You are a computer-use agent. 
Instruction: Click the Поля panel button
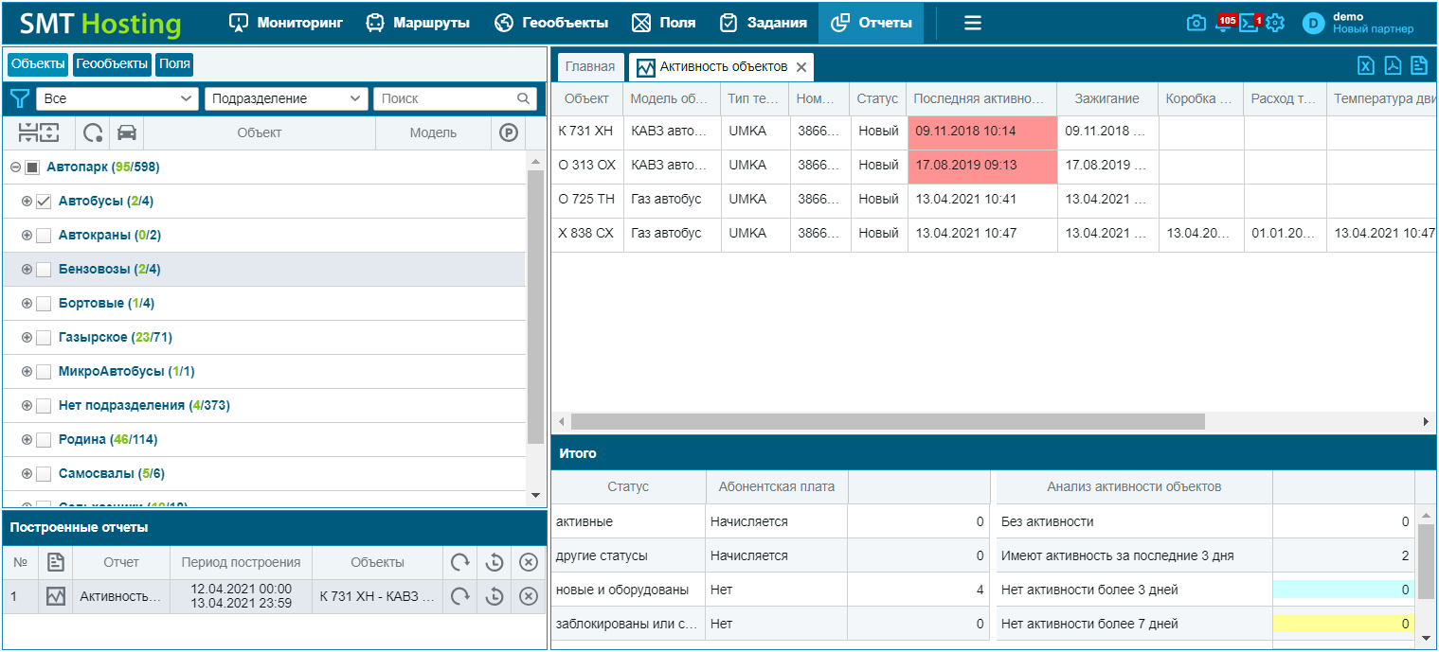(x=174, y=64)
